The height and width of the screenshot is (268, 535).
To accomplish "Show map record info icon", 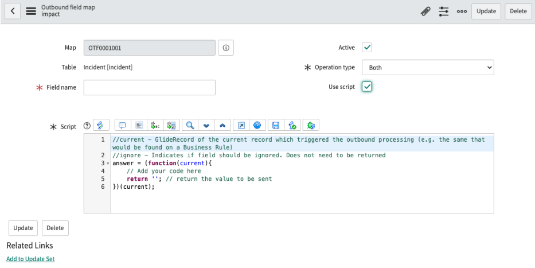I will (226, 48).
